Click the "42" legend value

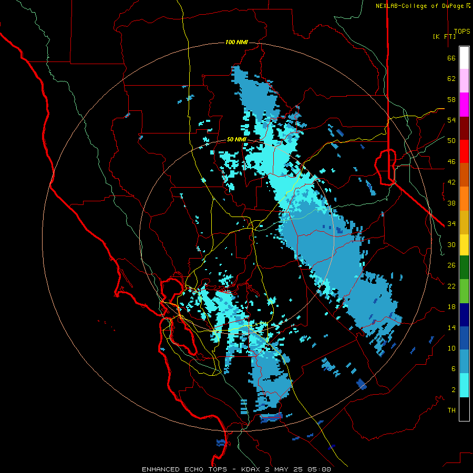pyautogui.click(x=451, y=182)
